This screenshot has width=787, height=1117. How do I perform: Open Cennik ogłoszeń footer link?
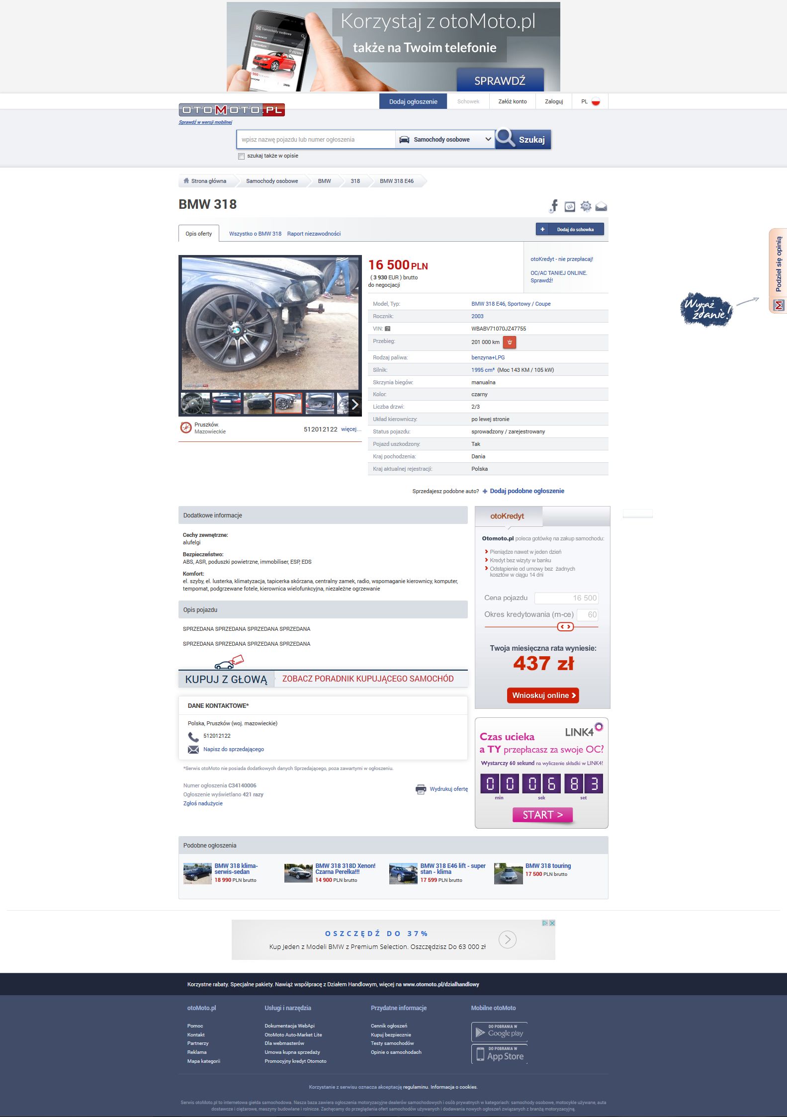click(x=389, y=1026)
